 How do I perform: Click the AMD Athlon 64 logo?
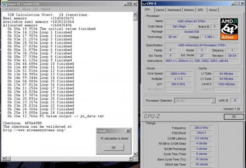point(229,29)
